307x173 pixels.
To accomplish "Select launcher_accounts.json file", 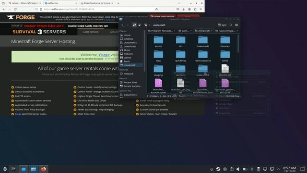I will pyautogui.click(x=158, y=86).
